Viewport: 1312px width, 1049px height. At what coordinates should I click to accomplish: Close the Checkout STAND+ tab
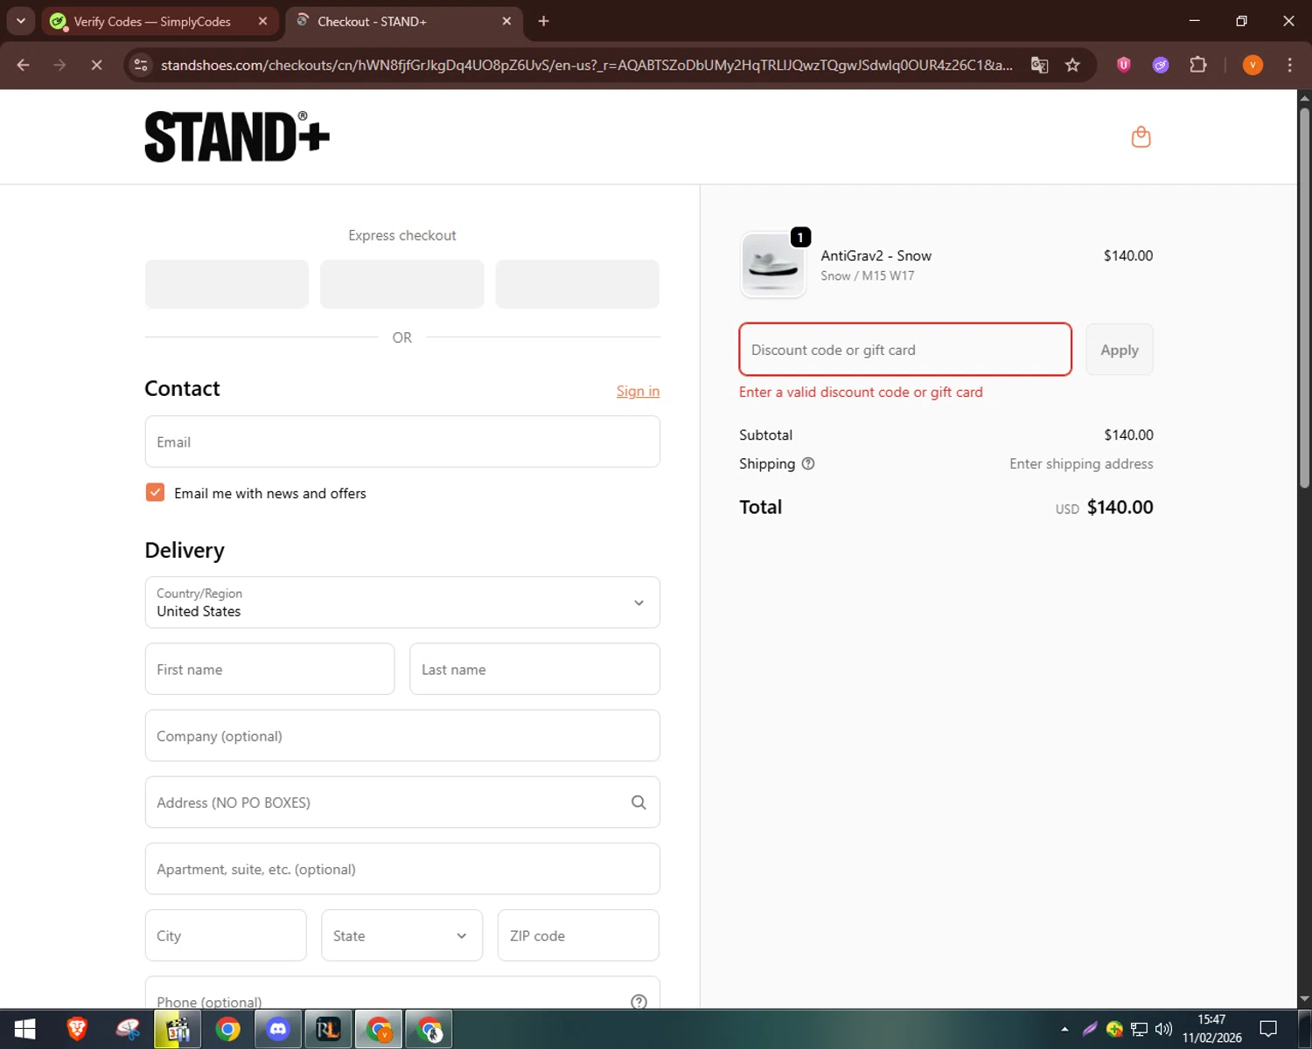pyautogui.click(x=506, y=21)
